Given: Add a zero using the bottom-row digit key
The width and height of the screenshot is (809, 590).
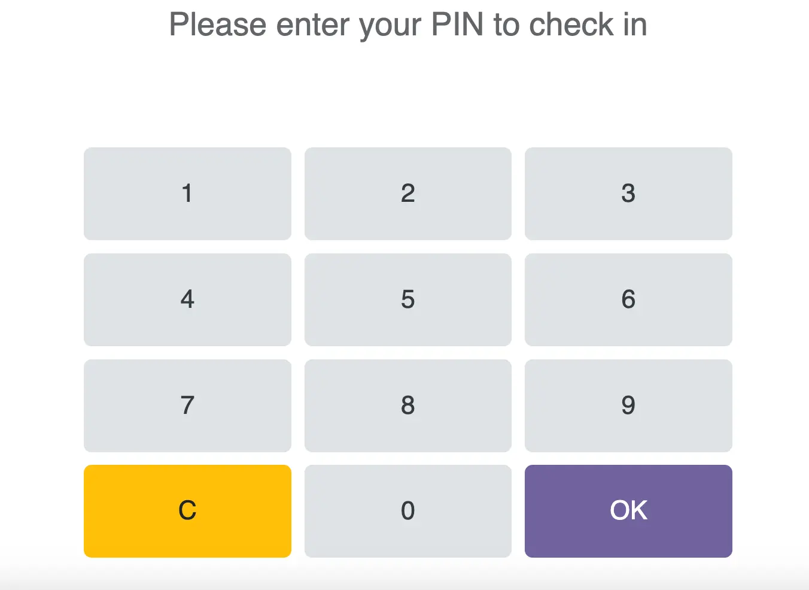Looking at the screenshot, I should click(408, 511).
